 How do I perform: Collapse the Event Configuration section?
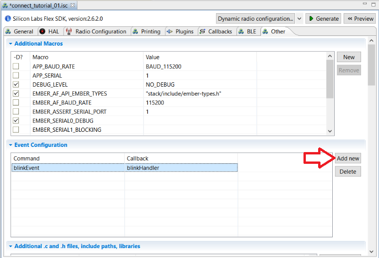pos(10,145)
